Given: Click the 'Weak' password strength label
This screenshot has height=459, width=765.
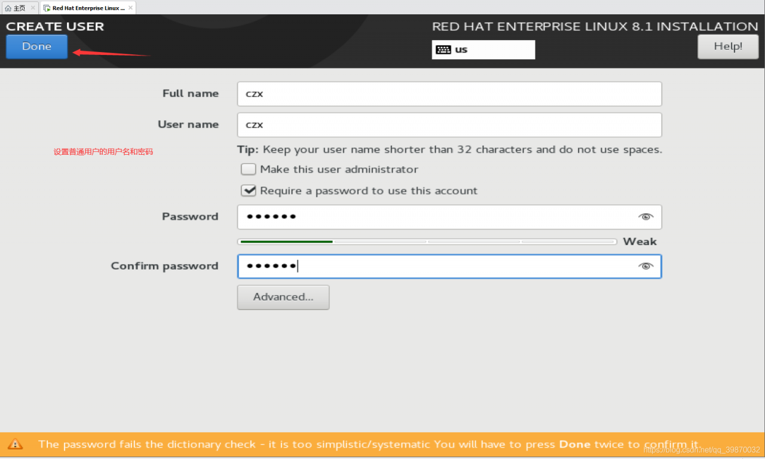Looking at the screenshot, I should coord(639,241).
